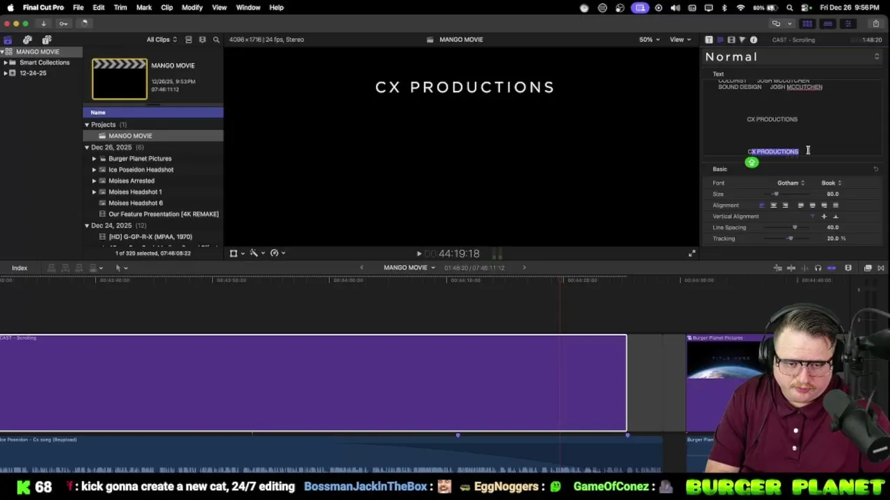
Task: Open clip appearance options in browser
Action: (x=202, y=40)
